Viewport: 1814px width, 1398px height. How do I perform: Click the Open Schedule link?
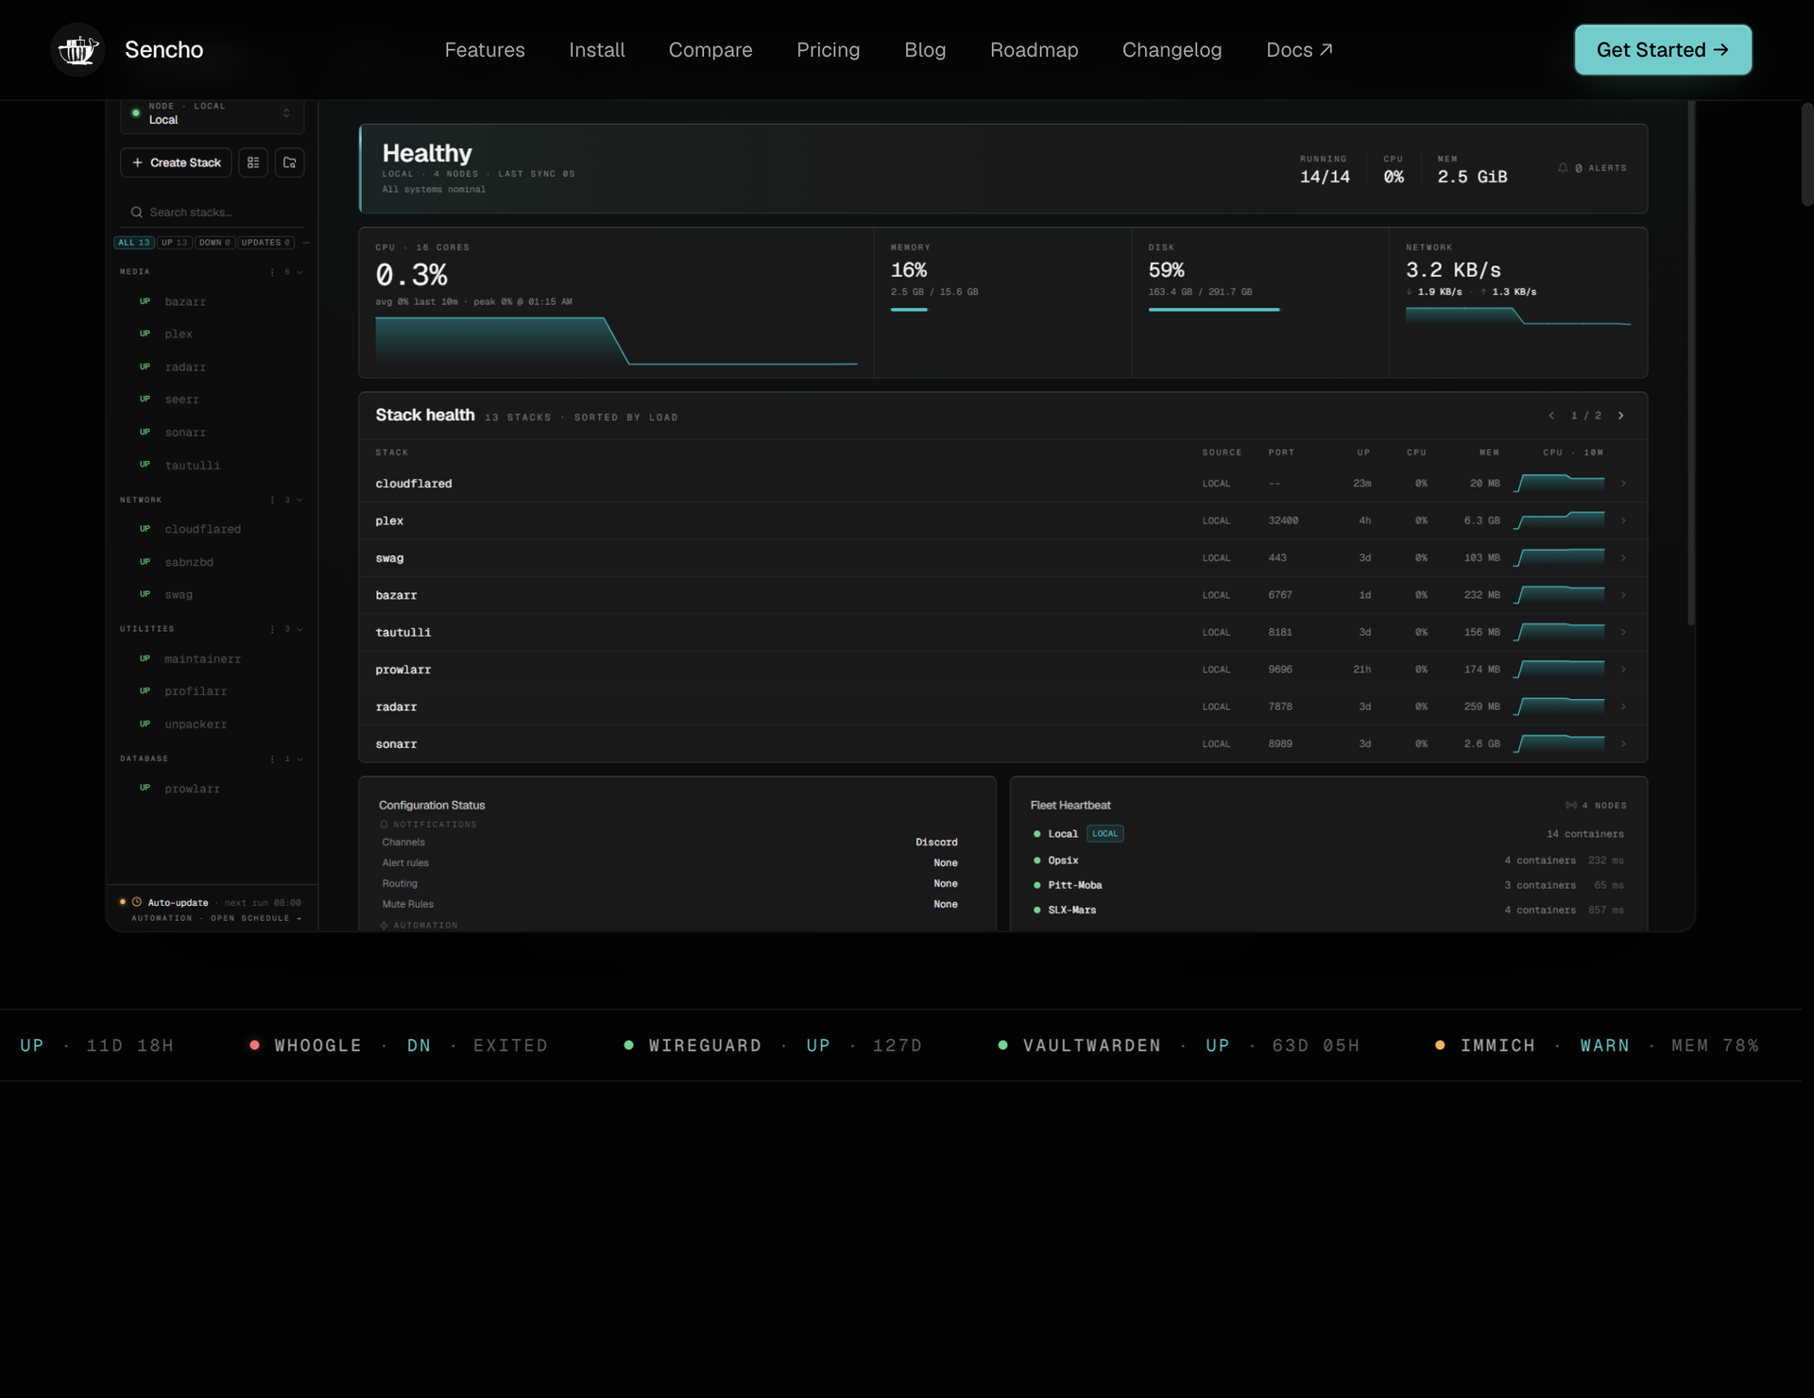point(256,918)
